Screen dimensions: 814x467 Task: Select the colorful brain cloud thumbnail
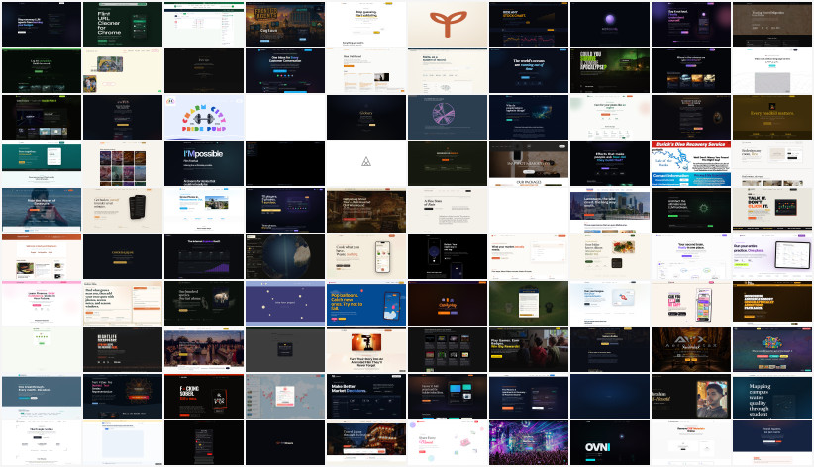click(772, 349)
